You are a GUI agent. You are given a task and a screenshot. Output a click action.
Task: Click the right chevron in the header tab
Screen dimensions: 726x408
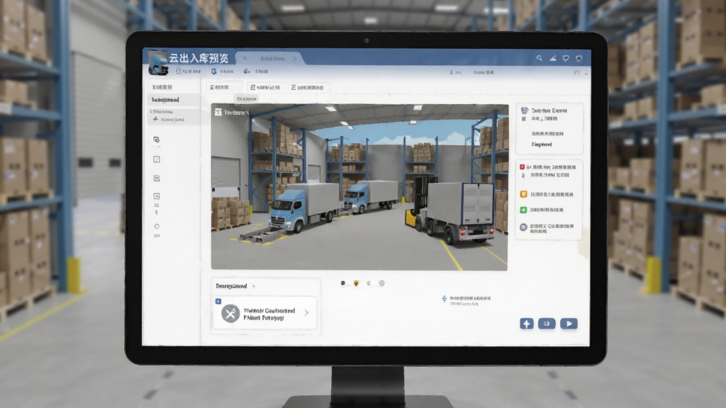[x=294, y=59]
